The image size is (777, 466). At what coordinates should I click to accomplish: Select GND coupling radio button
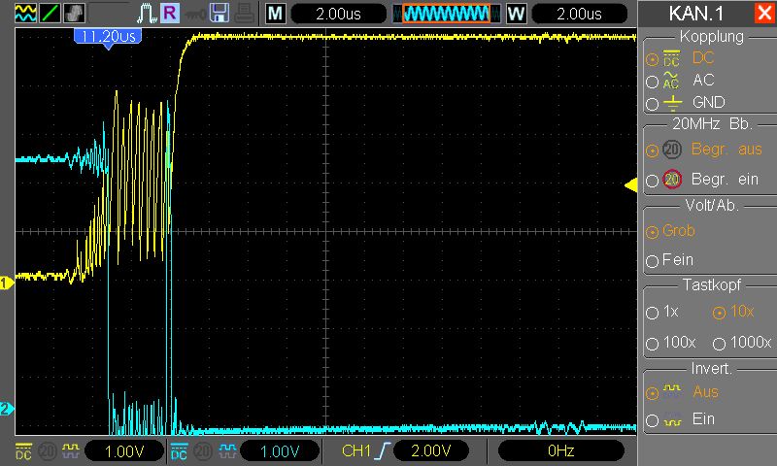652,104
